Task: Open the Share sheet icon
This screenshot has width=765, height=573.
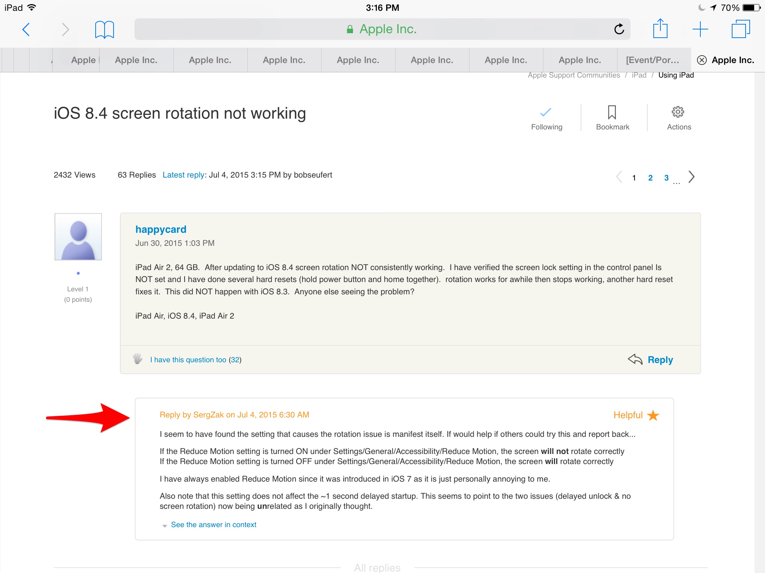Action: [x=660, y=29]
